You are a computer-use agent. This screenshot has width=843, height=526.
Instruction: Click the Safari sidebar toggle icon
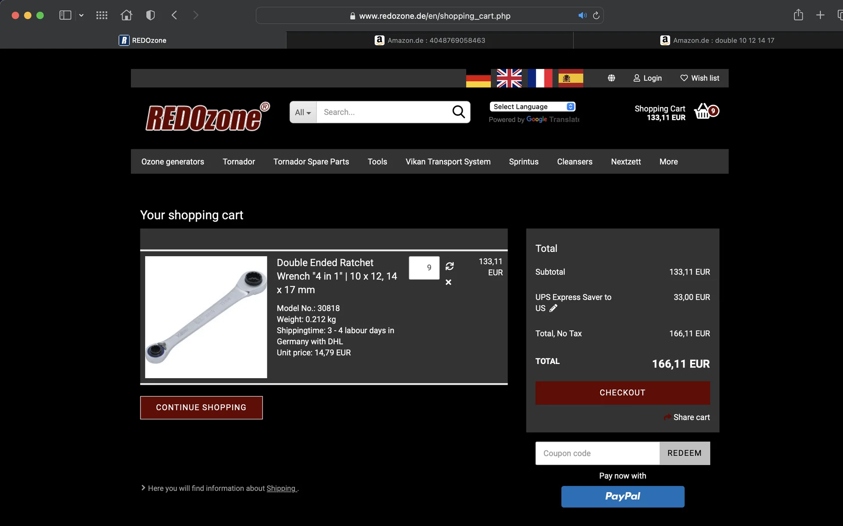65,15
